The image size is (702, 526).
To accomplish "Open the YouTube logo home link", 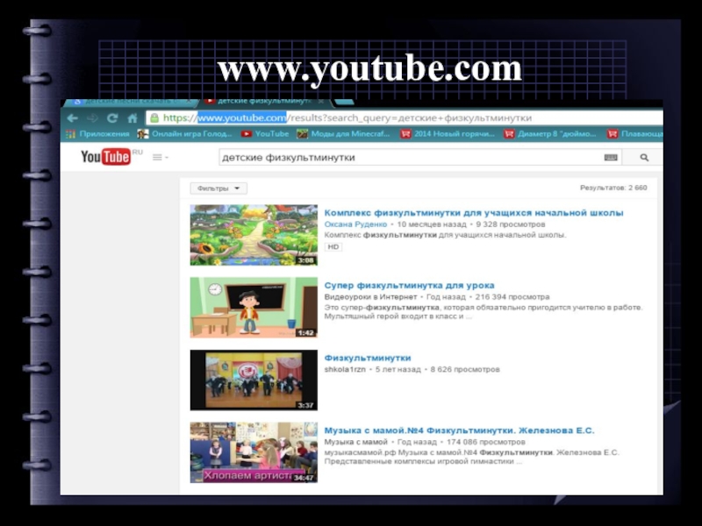I will coord(105,157).
